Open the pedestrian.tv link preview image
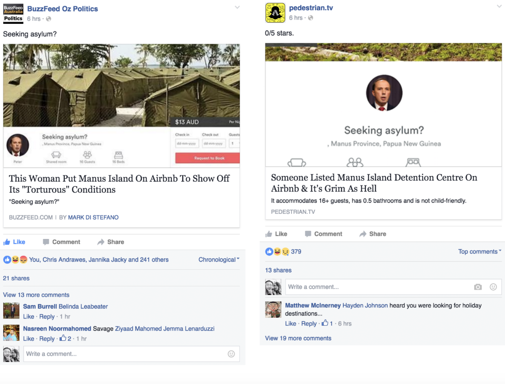The image size is (505, 384). [384, 105]
